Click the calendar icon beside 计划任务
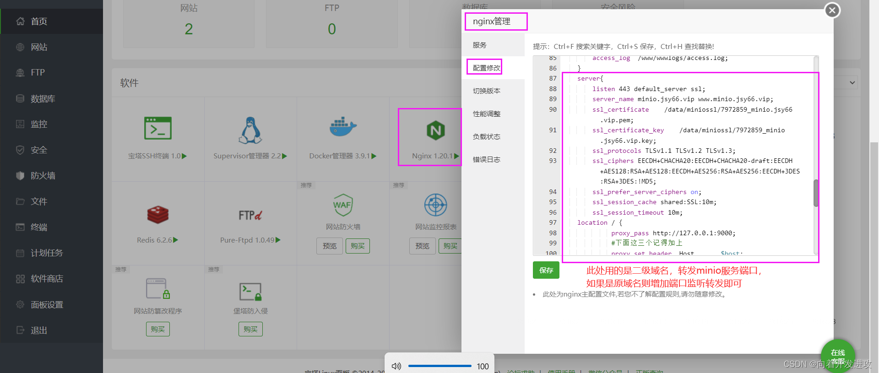The height and width of the screenshot is (373, 879). pyautogui.click(x=20, y=253)
